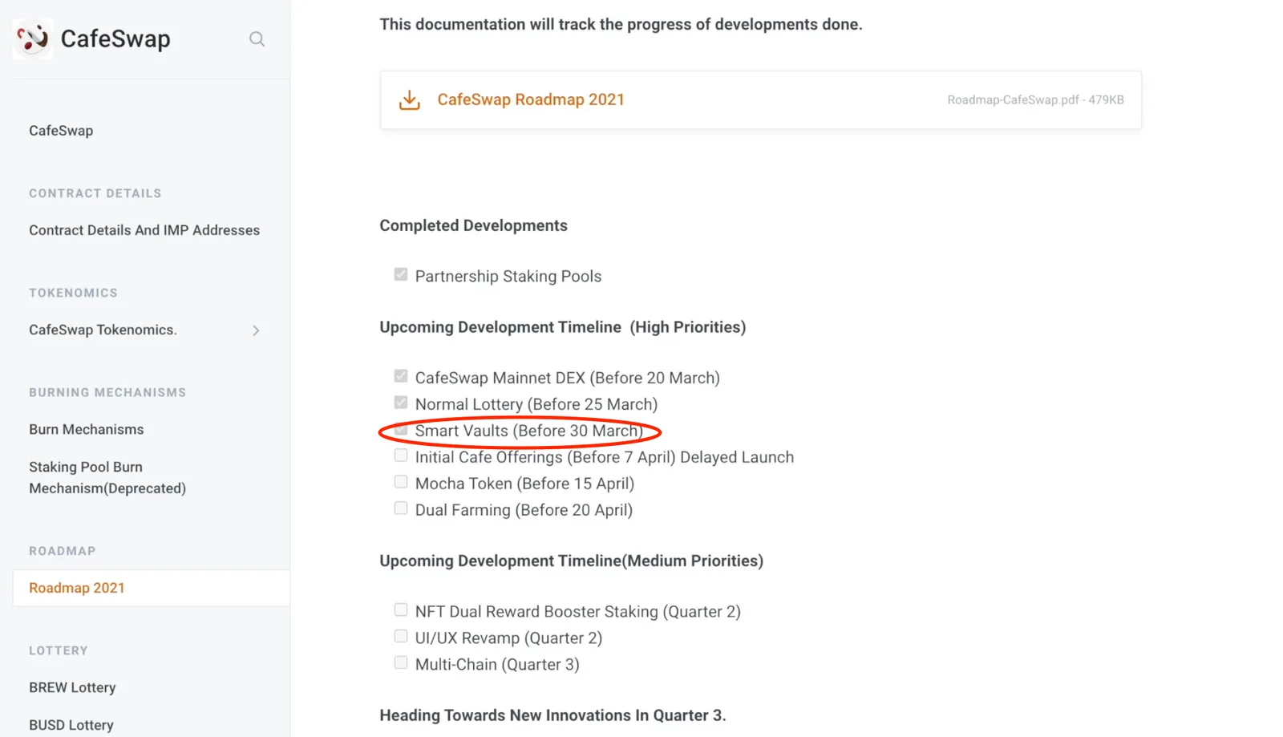
Task: Click the LOTTERY section label
Action: [59, 650]
